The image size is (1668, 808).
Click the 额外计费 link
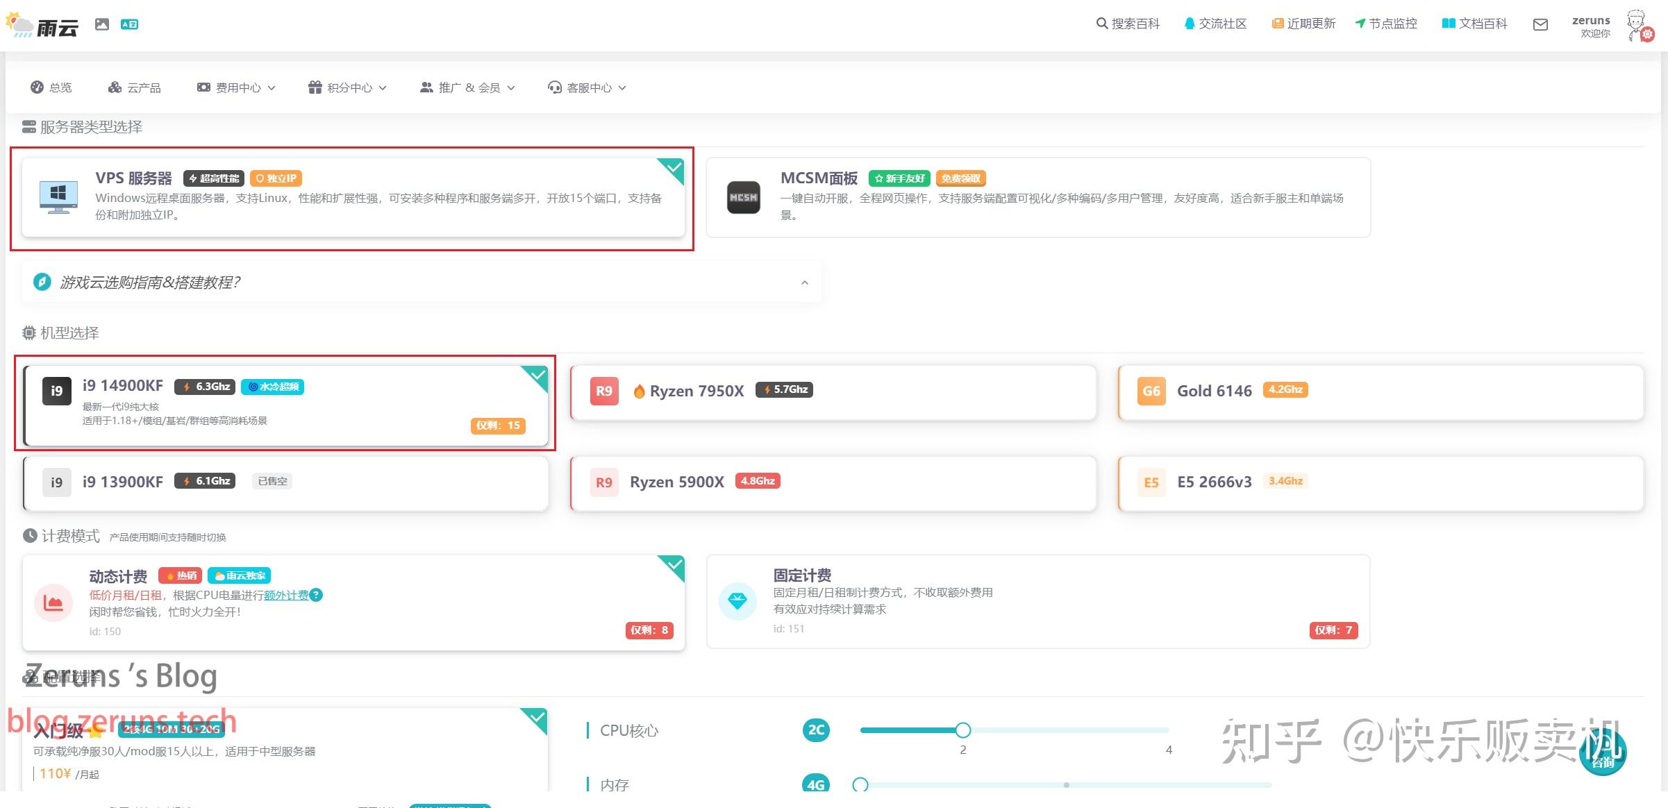pos(287,595)
